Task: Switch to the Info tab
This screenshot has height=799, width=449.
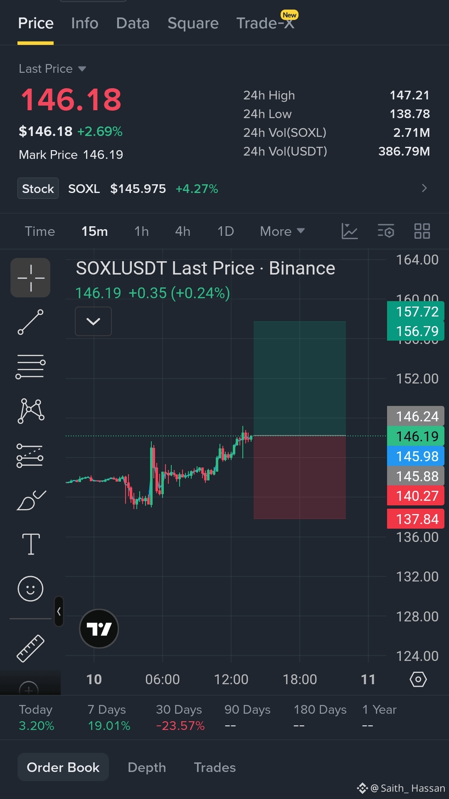Action: pyautogui.click(x=85, y=23)
